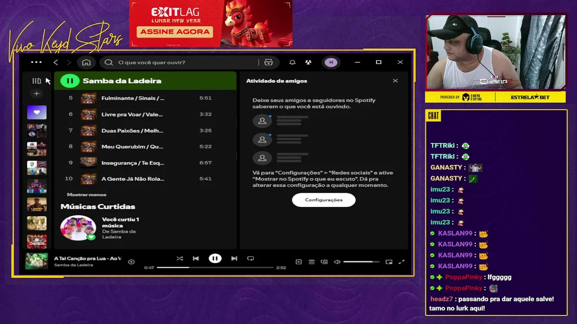Screen dimensions: 577x324
Task: Click PoppaPinky lfggggg chat message
Action: pos(471,277)
